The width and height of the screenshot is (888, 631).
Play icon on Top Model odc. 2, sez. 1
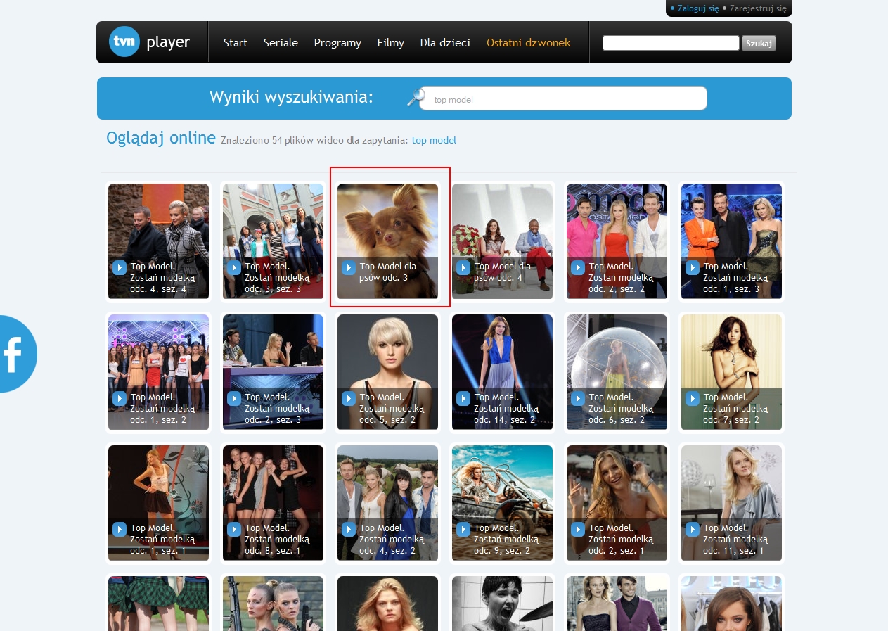[577, 529]
